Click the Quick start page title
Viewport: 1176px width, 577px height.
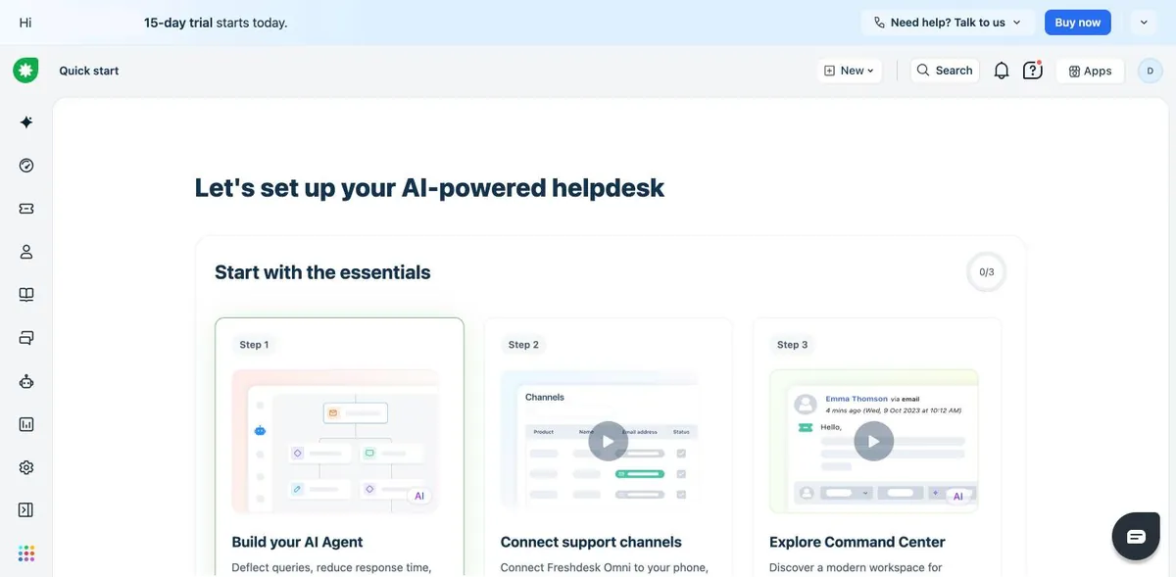pyautogui.click(x=89, y=71)
